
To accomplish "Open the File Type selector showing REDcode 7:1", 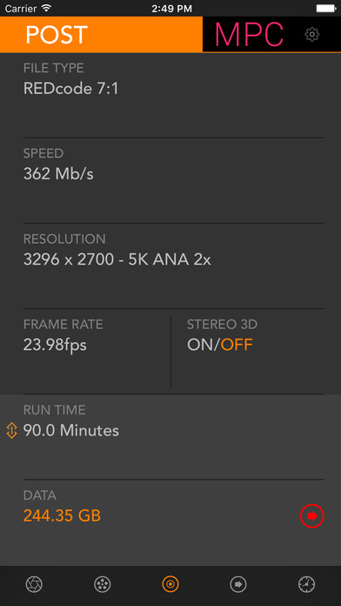I will pyautogui.click(x=174, y=96).
